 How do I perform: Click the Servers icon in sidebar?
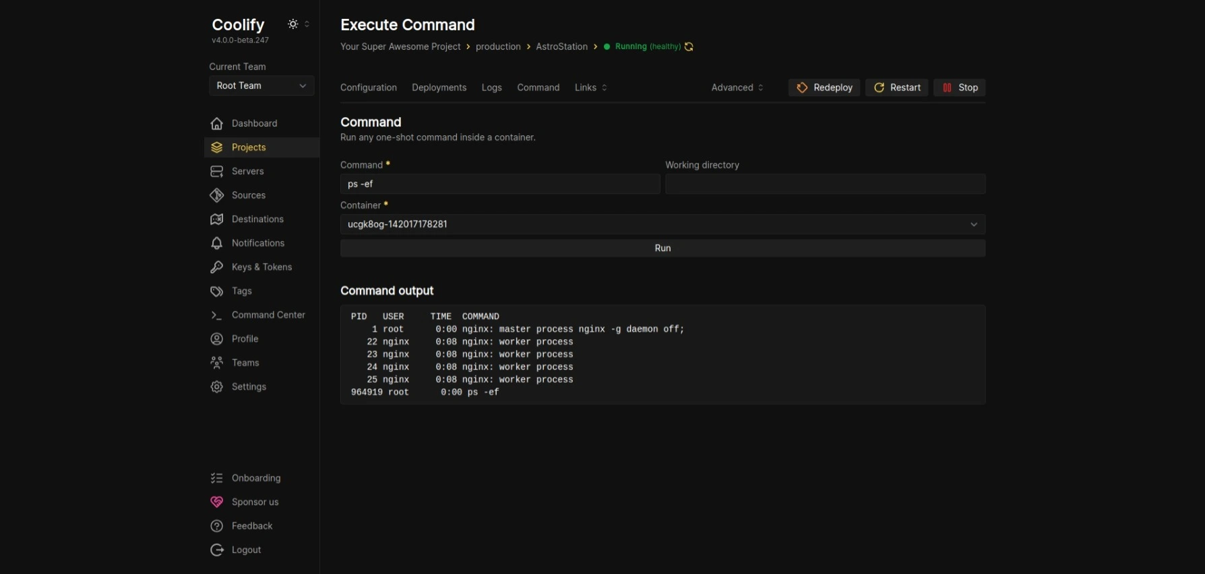pyautogui.click(x=216, y=172)
